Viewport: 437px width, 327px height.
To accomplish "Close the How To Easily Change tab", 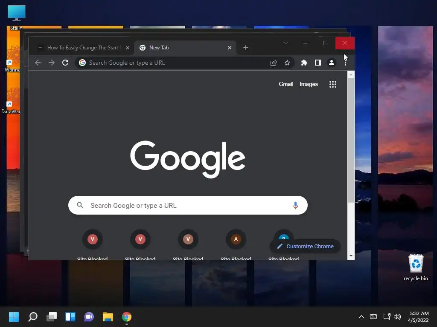I will 127,48.
